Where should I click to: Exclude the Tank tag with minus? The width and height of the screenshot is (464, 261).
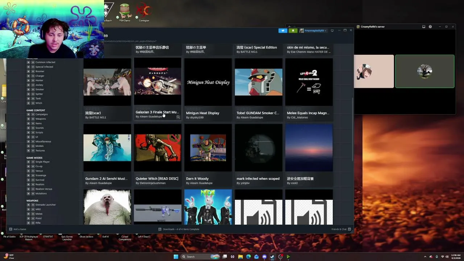[33, 99]
